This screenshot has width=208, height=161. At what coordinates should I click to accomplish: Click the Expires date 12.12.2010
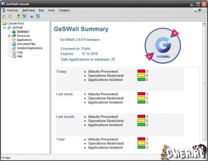pos(90,54)
